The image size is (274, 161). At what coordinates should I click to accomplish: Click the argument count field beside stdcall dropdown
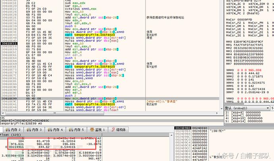point(272,108)
